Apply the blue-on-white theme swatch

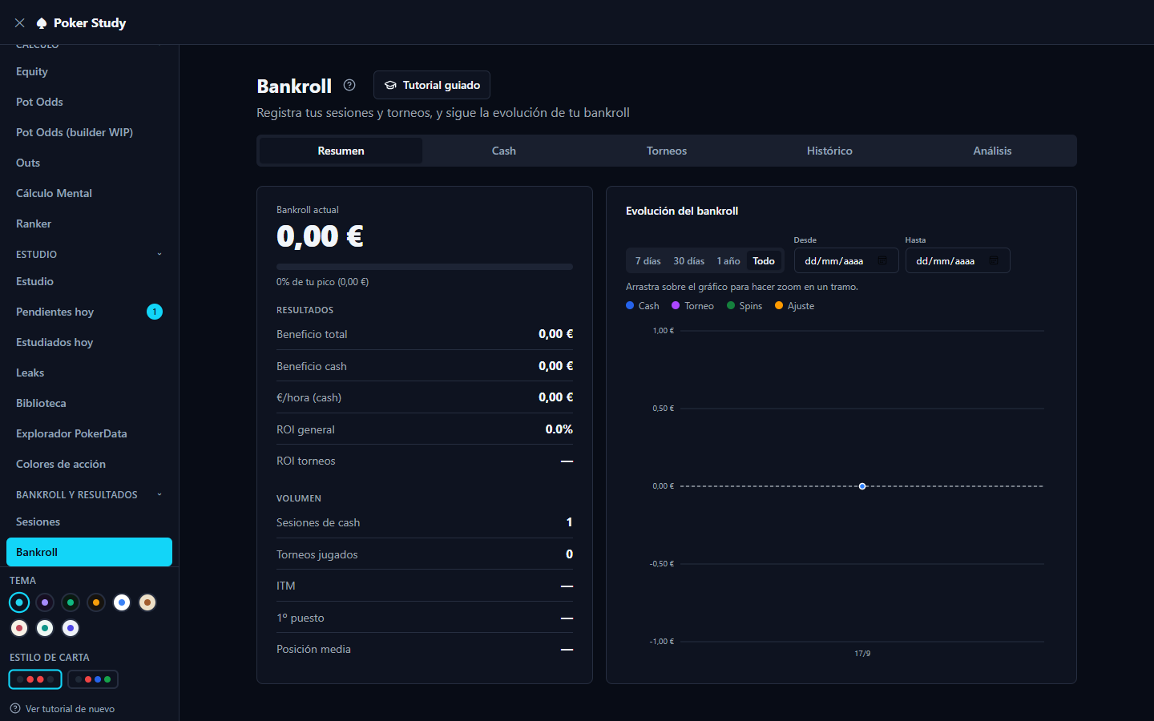[x=122, y=602]
